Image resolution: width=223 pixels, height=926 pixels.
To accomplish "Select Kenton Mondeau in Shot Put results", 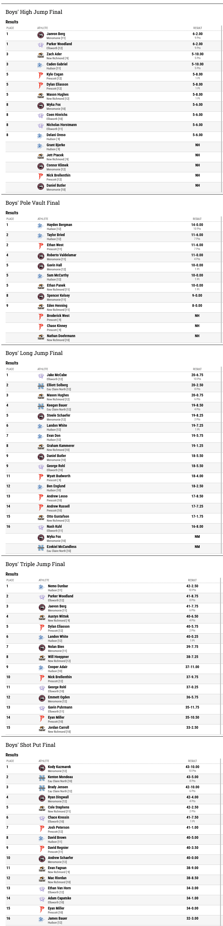I will [60, 777].
